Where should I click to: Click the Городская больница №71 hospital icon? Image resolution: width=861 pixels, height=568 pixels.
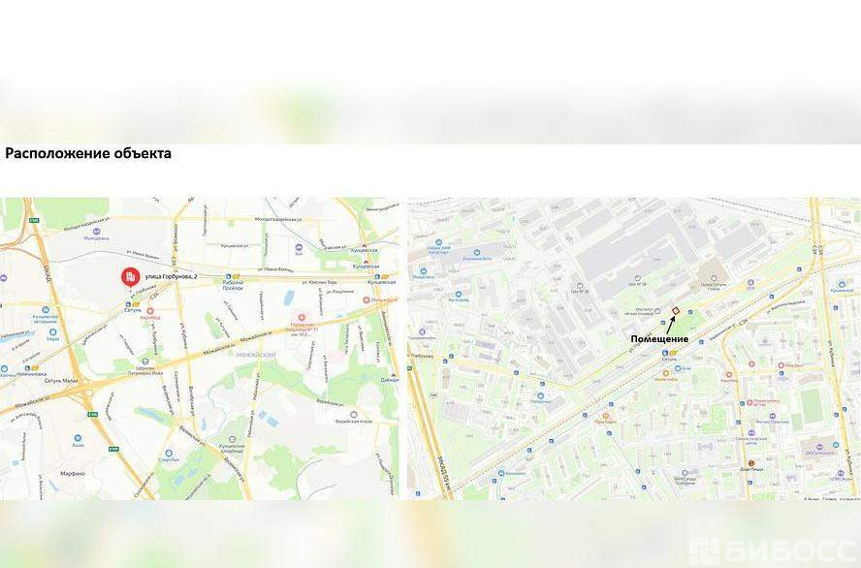point(301,317)
